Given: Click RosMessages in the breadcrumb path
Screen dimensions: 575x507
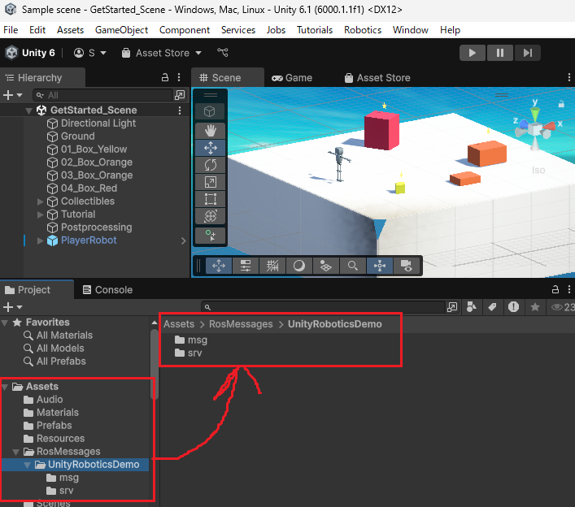Looking at the screenshot, I should coord(241,324).
